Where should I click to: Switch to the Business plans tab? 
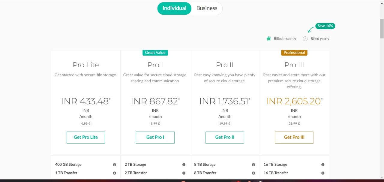pos(207,8)
